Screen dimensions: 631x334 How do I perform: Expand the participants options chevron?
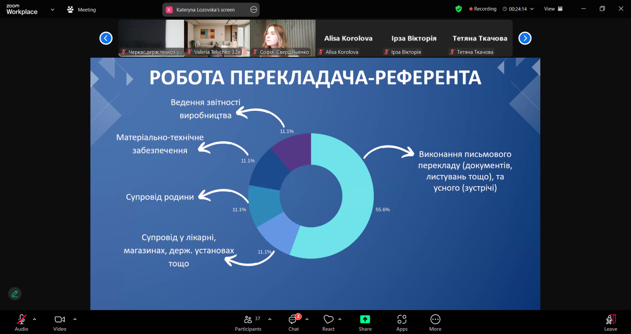(x=270, y=319)
